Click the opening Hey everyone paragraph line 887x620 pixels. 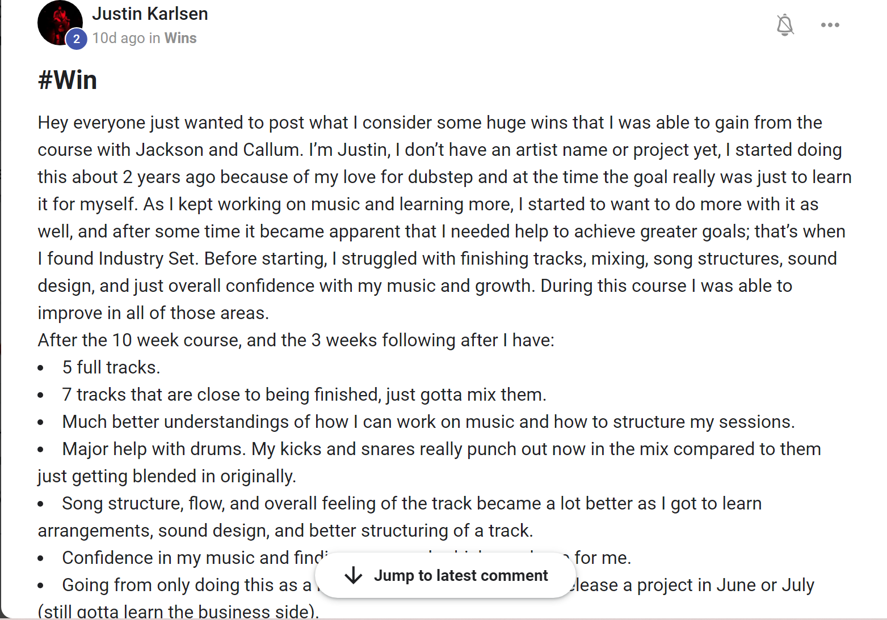(x=430, y=122)
